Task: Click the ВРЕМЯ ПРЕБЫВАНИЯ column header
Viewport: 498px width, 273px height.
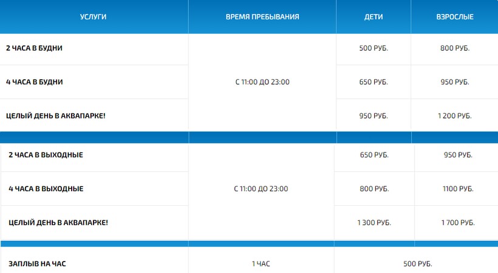Action: point(262,17)
